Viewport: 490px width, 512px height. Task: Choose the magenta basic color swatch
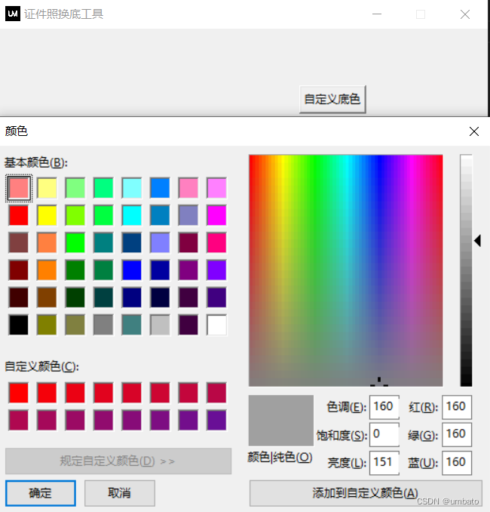click(x=216, y=215)
